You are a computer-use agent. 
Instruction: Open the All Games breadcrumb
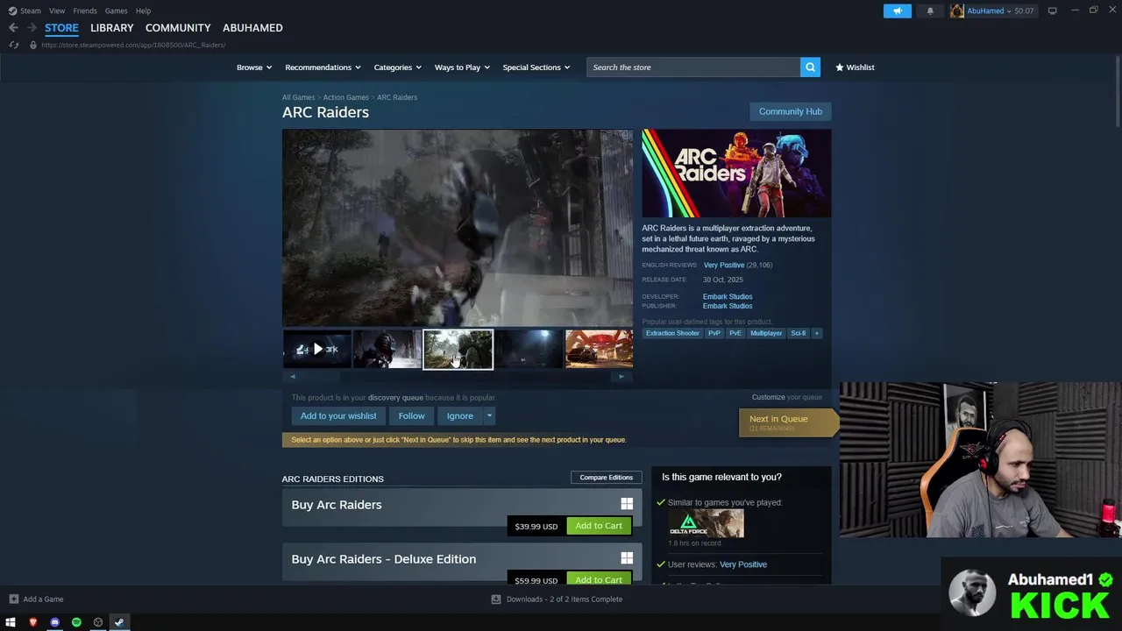(298, 97)
